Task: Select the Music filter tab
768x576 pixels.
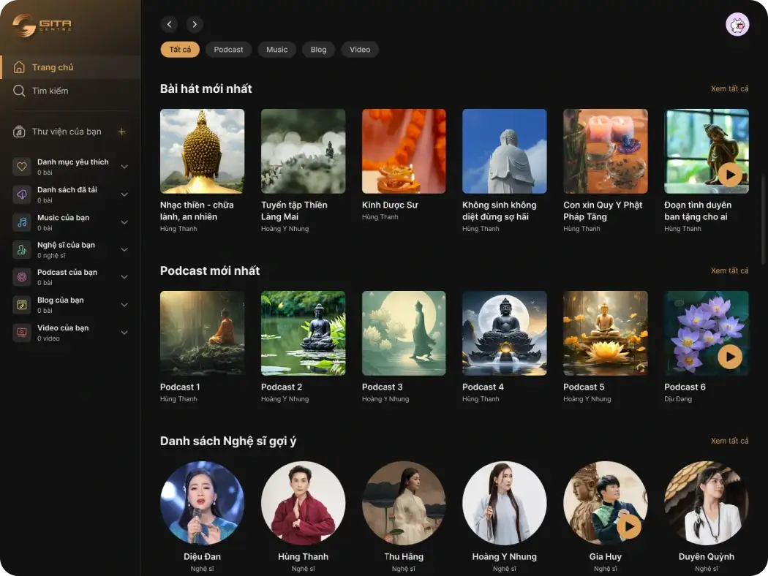Action: tap(276, 49)
